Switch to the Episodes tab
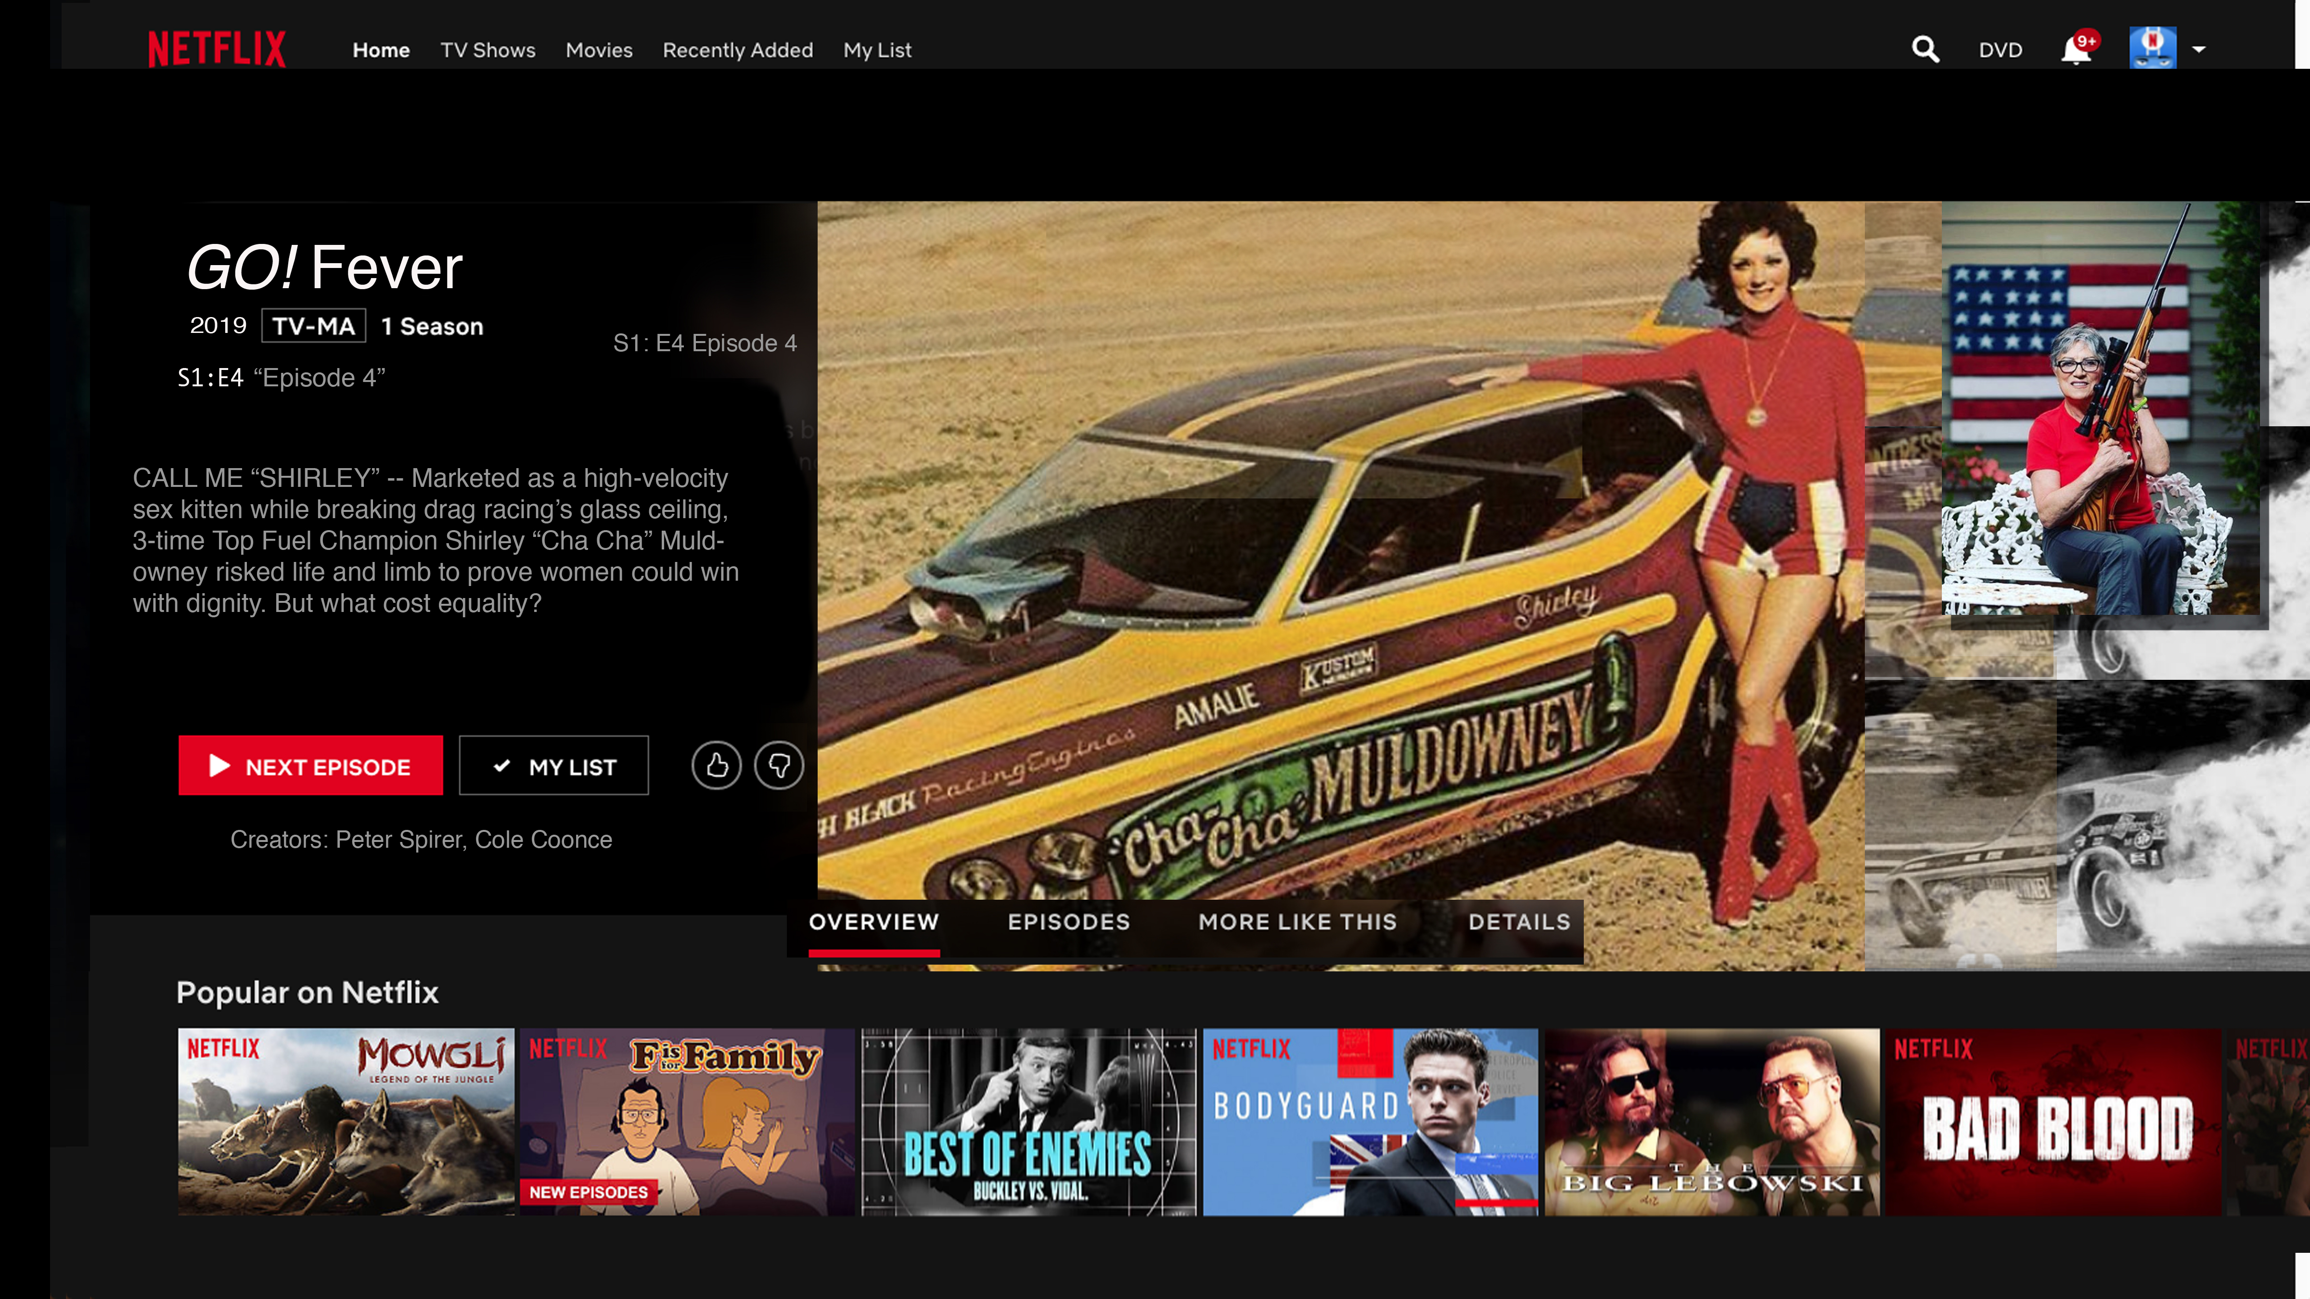The width and height of the screenshot is (2310, 1299). 1068,922
